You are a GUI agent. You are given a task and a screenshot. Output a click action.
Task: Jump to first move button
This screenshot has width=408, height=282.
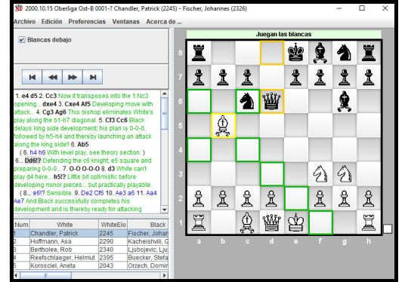pos(32,77)
